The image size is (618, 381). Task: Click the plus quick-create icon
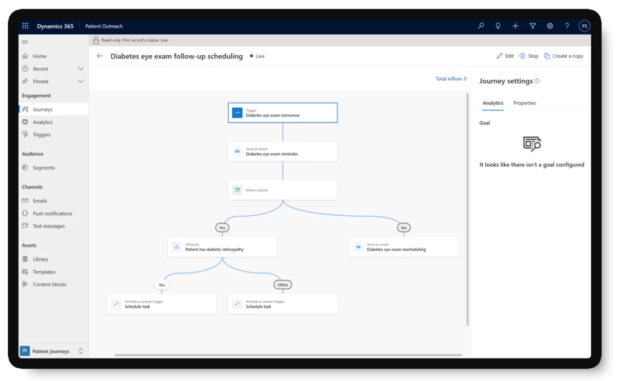515,26
